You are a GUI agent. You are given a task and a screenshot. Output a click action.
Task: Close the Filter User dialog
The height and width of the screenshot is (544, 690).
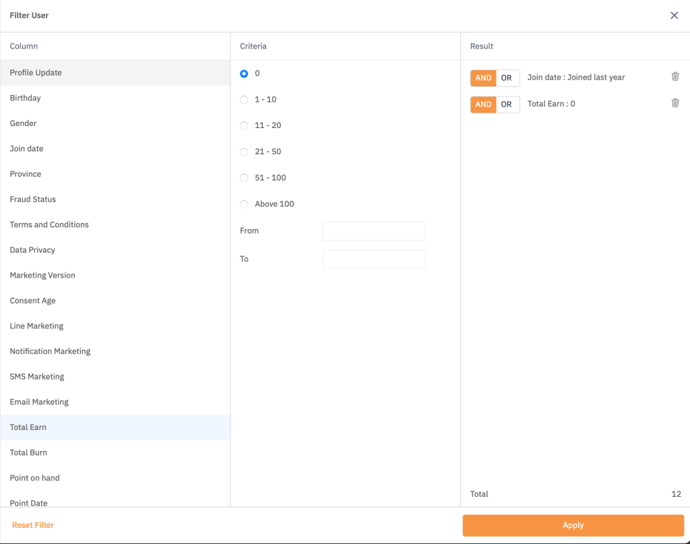tap(674, 16)
